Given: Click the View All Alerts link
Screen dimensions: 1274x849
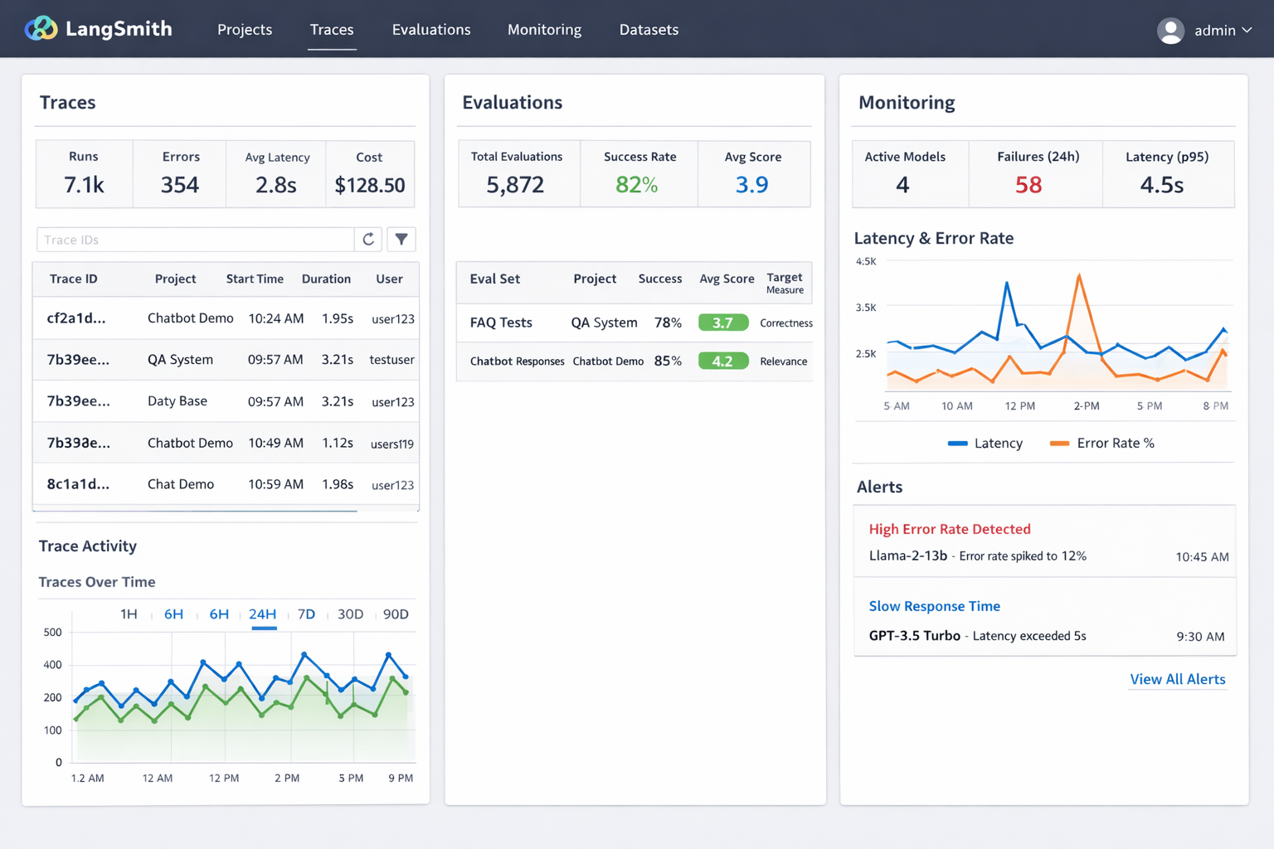Looking at the screenshot, I should (1177, 679).
